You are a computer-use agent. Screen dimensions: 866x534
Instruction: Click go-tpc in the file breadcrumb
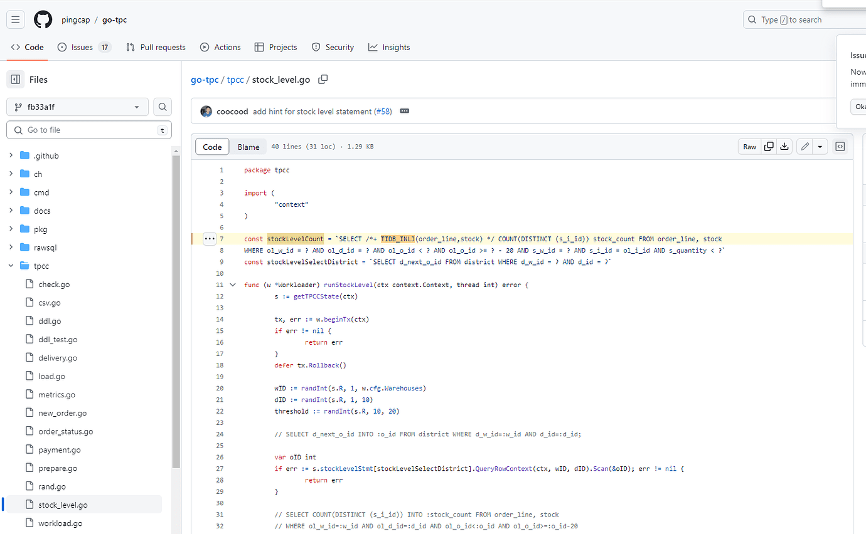coord(205,80)
